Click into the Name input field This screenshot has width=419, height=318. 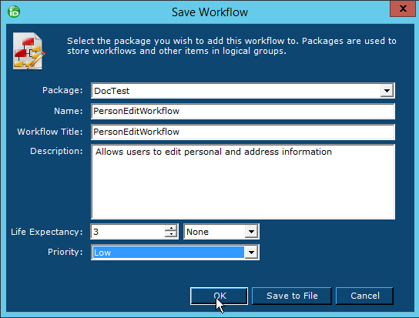point(243,111)
